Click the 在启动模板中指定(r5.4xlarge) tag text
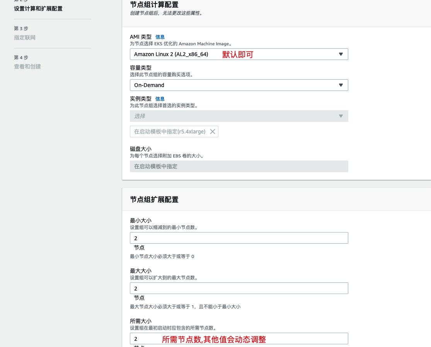Viewport: 431px width, 347px height. click(170, 132)
